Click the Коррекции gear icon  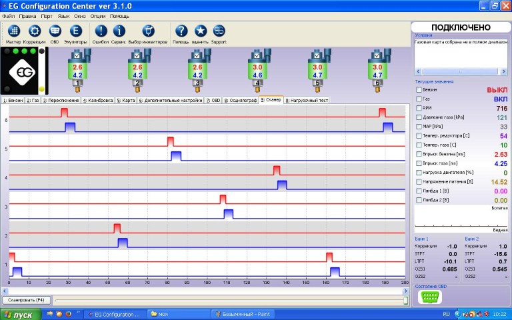tap(35, 31)
